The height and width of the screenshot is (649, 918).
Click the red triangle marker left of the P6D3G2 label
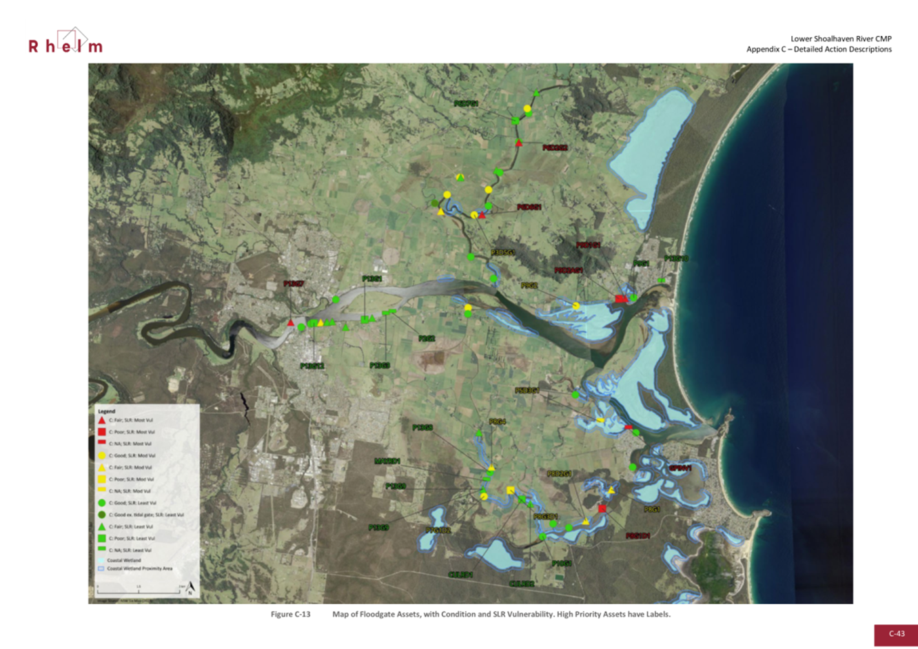tap(519, 143)
